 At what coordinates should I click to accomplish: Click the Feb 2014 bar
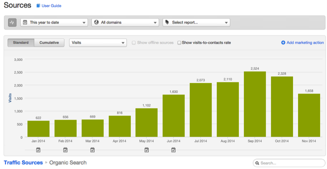(66, 128)
